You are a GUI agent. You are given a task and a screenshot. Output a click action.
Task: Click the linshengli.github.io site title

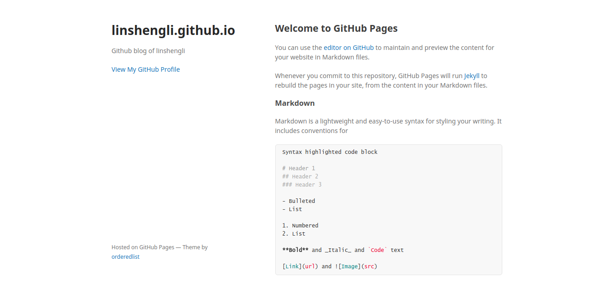coord(173,30)
